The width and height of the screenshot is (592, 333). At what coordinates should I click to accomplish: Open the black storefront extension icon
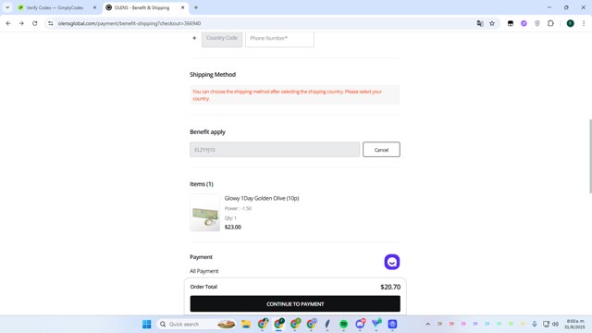(x=511, y=23)
